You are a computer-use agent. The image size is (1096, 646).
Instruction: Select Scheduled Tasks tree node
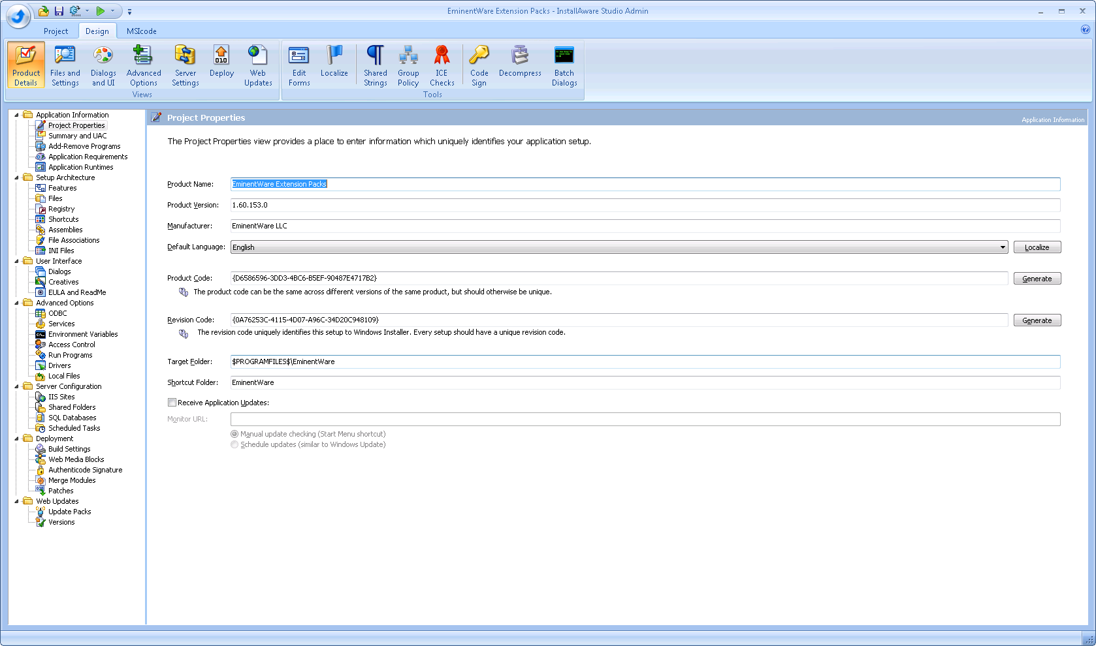(74, 428)
